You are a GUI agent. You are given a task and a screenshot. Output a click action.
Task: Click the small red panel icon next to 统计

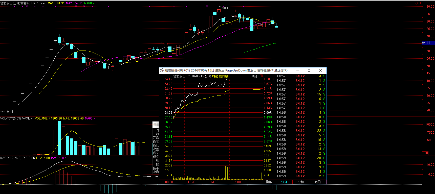point(261,76)
